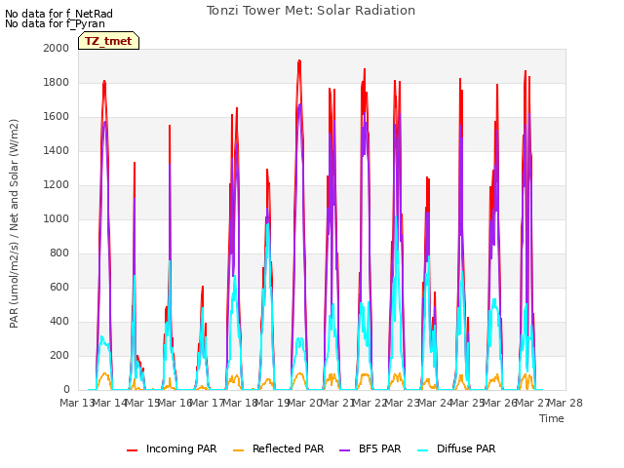Click the 'No data for f_Pyran' message
Image resolution: width=624 pixels, height=468 pixels.
pos(55,23)
